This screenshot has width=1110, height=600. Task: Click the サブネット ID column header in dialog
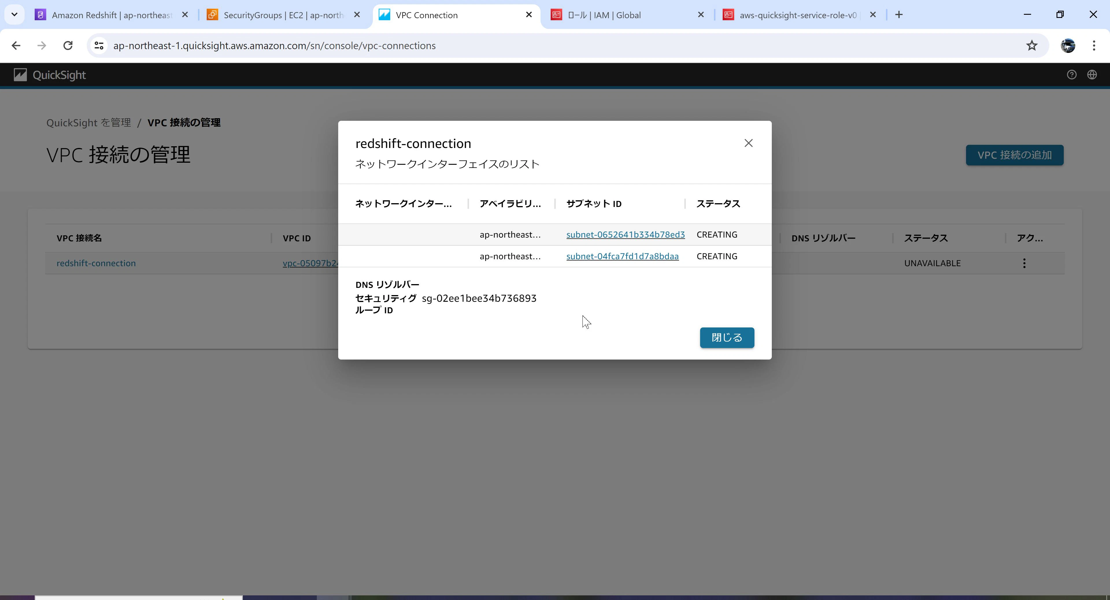pyautogui.click(x=594, y=204)
